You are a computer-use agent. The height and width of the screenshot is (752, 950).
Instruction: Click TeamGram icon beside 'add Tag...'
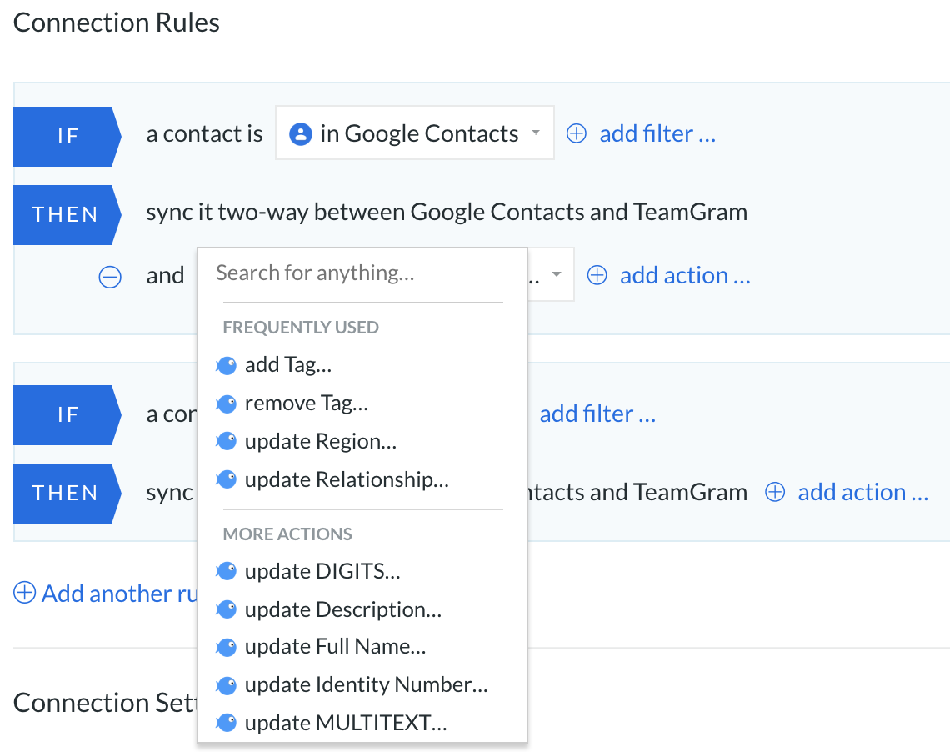[x=226, y=365]
